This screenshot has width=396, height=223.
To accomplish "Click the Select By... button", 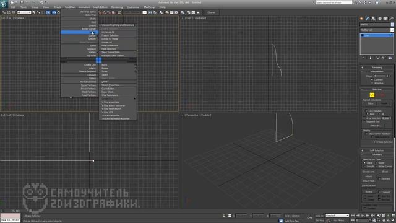I will click(376, 125).
